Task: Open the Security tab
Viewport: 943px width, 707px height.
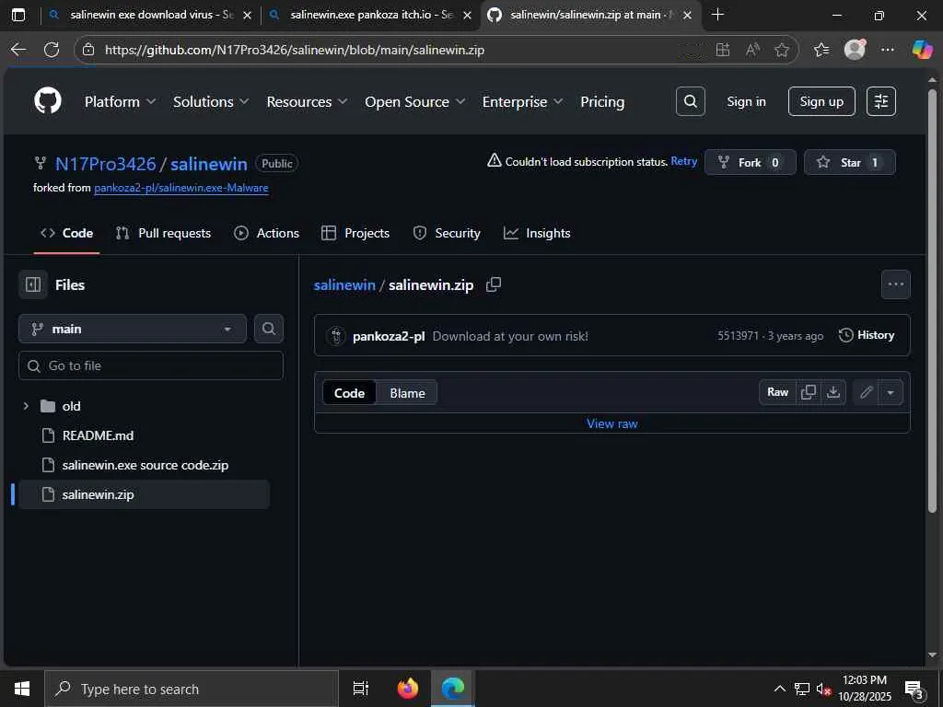Action: pyautogui.click(x=447, y=233)
